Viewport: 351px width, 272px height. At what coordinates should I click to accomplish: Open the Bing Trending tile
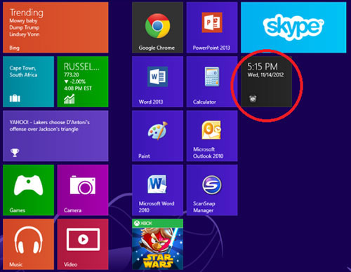click(x=55, y=27)
